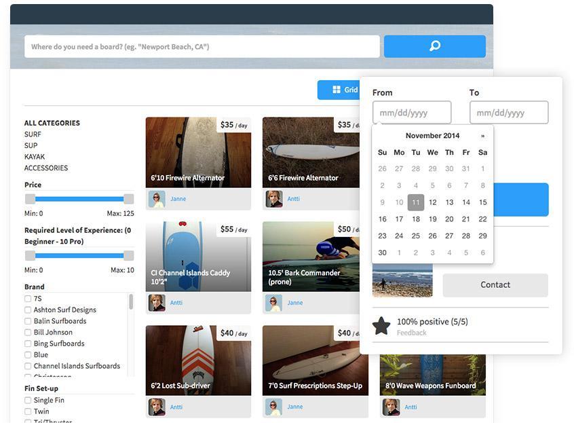The width and height of the screenshot is (574, 423).
Task: Switch to Grid view
Action: coord(339,90)
